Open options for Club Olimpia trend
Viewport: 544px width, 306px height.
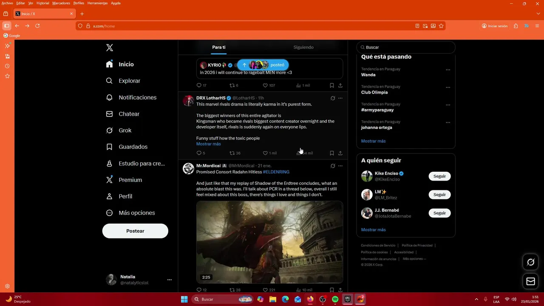448,87
